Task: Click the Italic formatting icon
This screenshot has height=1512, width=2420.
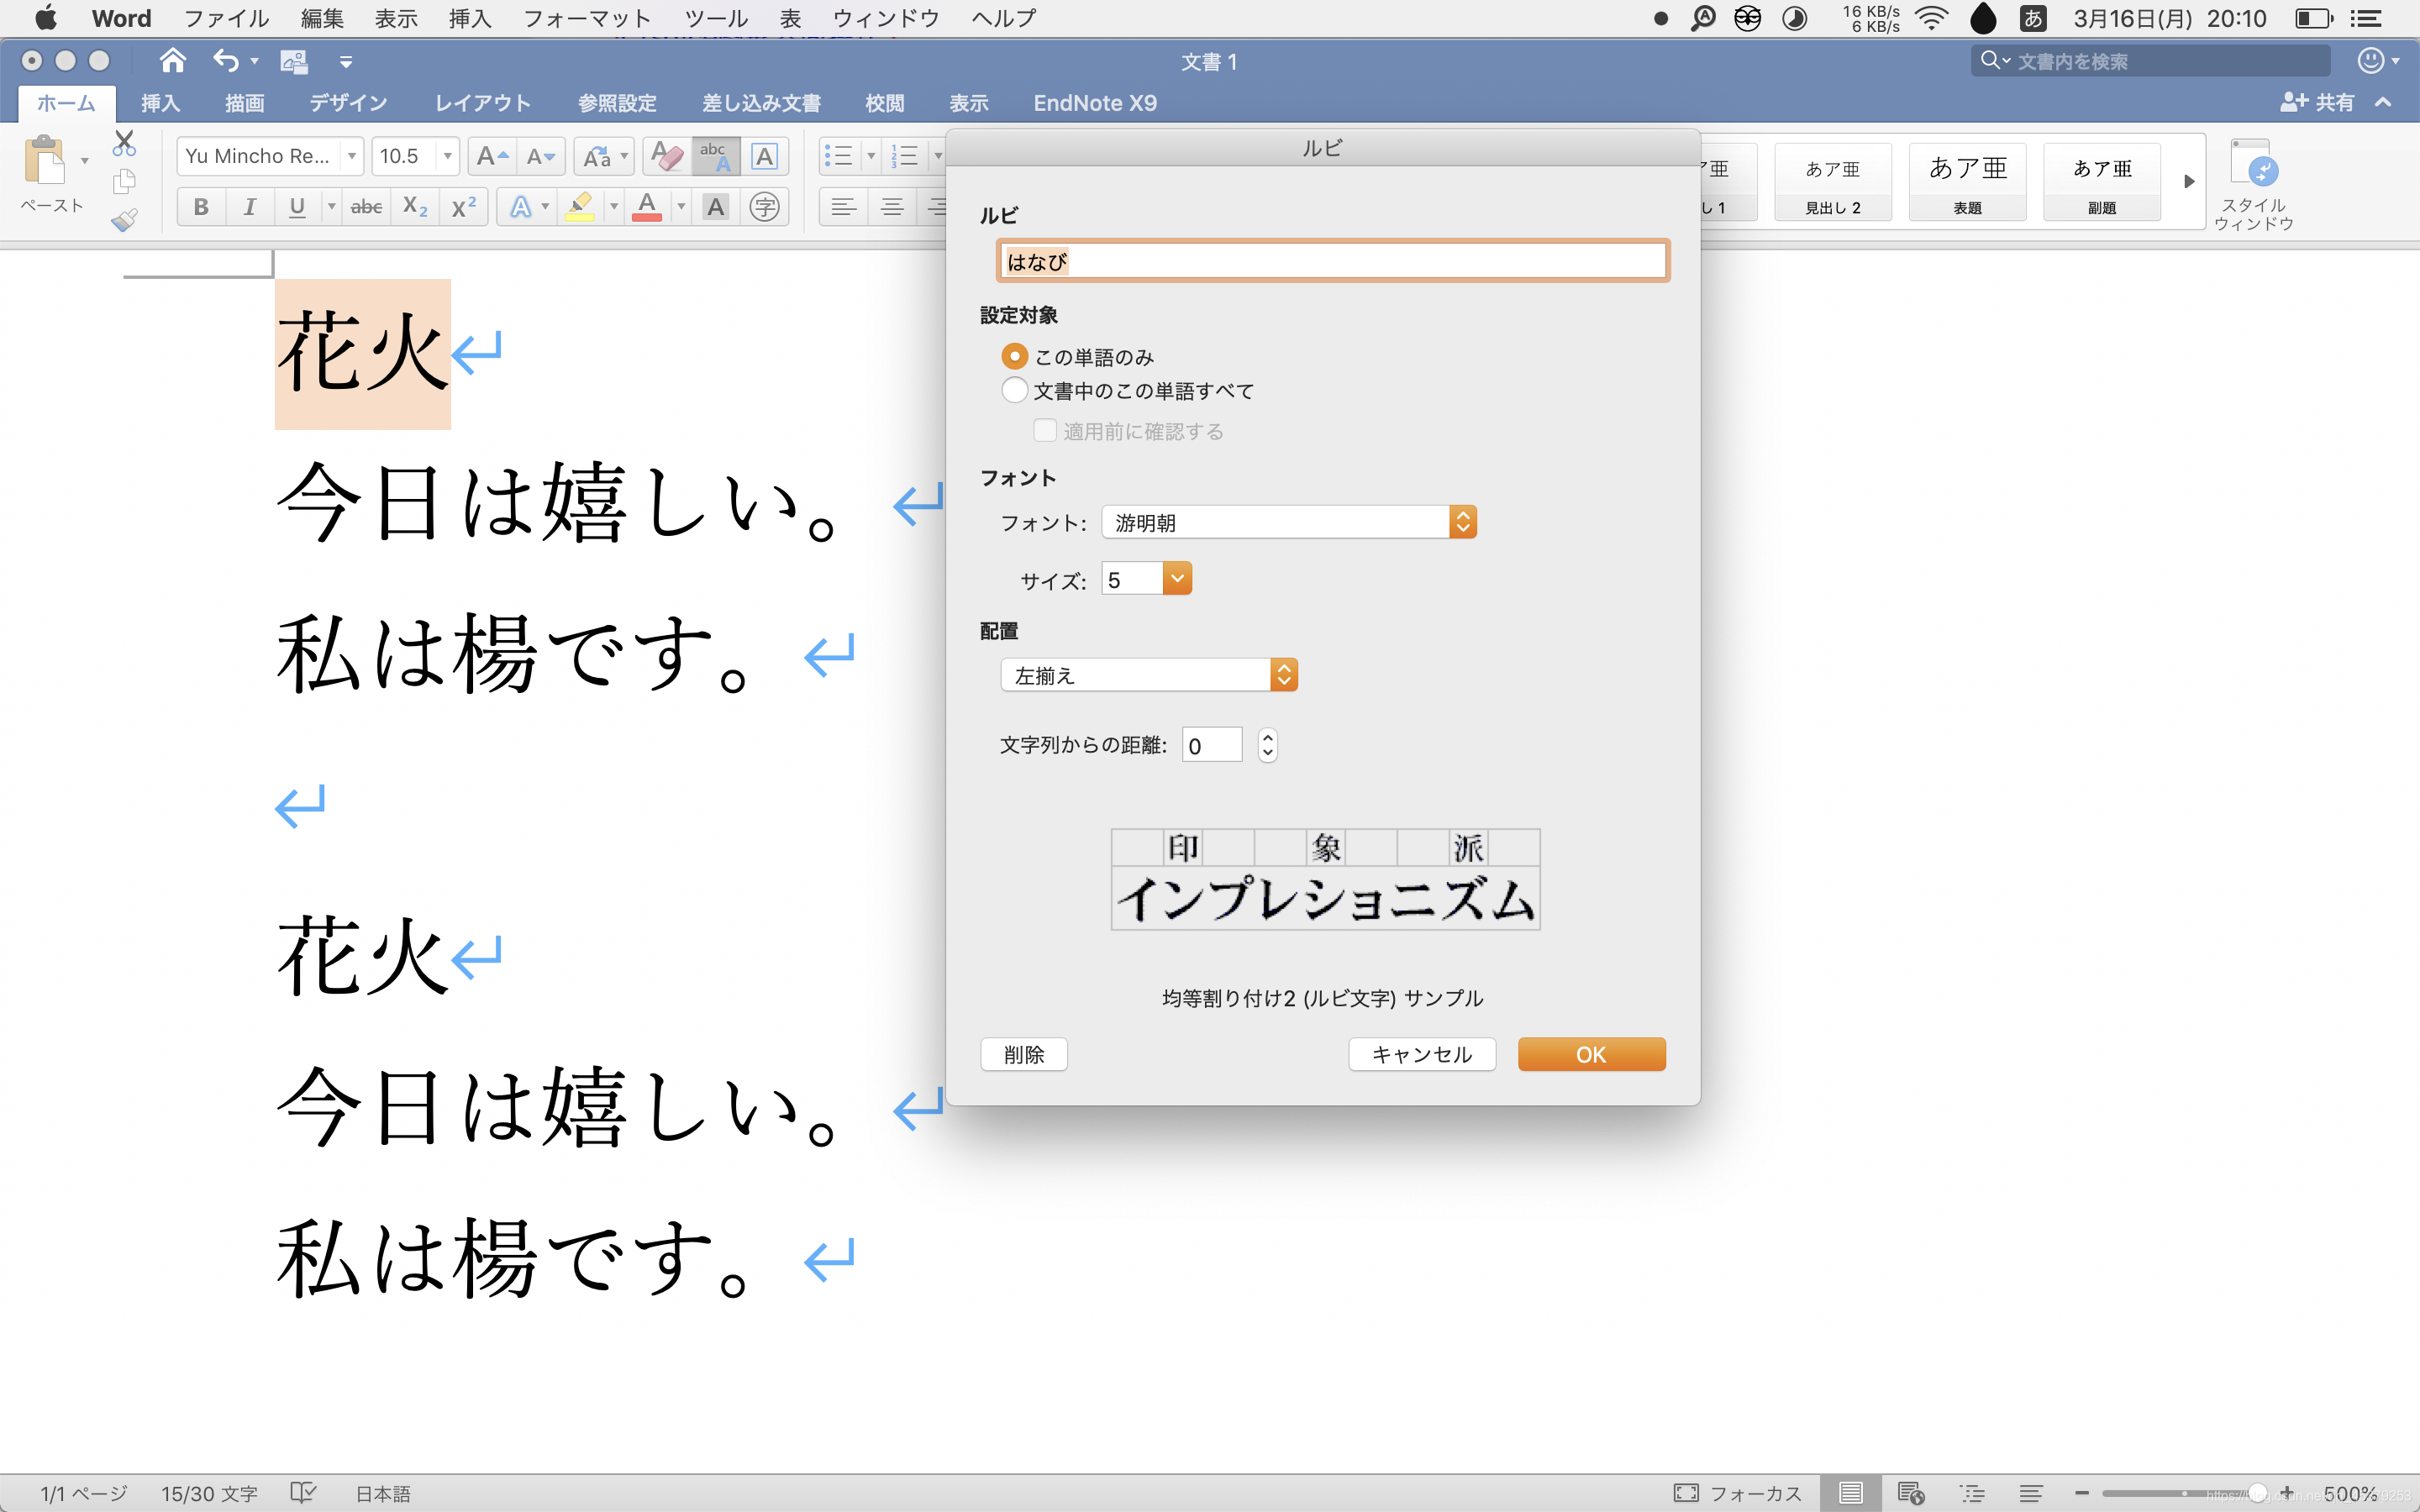Action: coord(249,207)
